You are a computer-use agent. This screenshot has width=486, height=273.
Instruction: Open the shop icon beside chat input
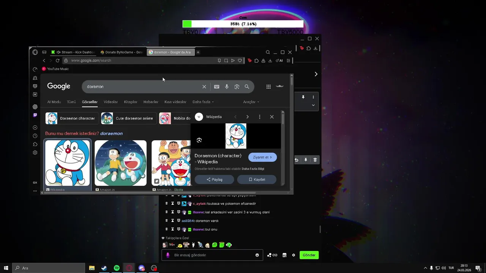[x=284, y=255]
